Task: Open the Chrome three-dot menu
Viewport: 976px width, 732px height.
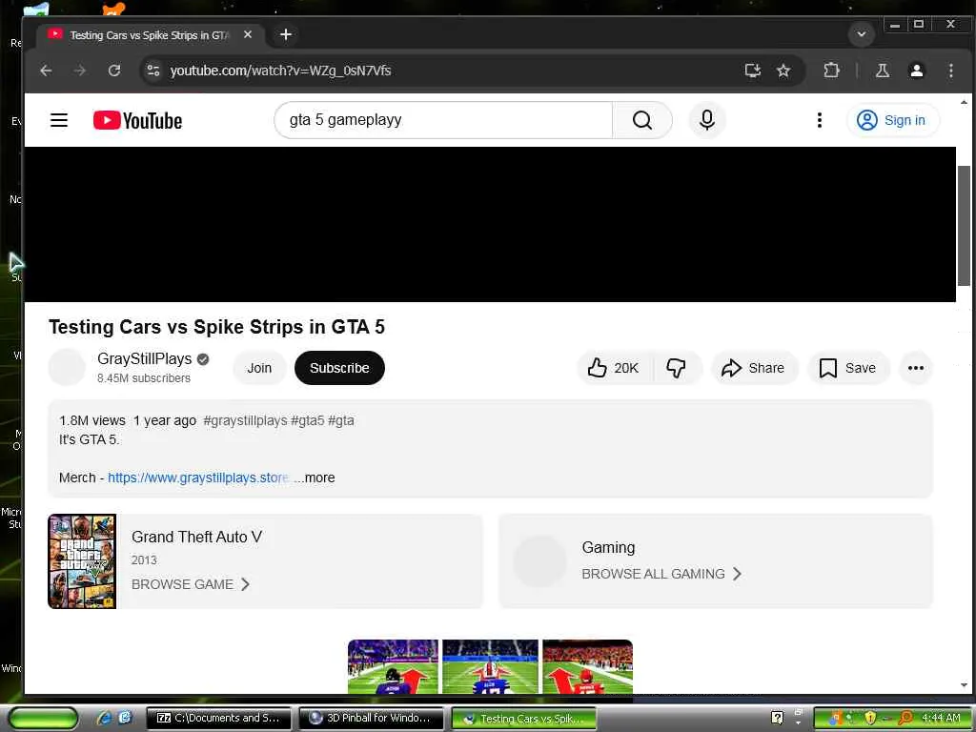Action: click(950, 71)
